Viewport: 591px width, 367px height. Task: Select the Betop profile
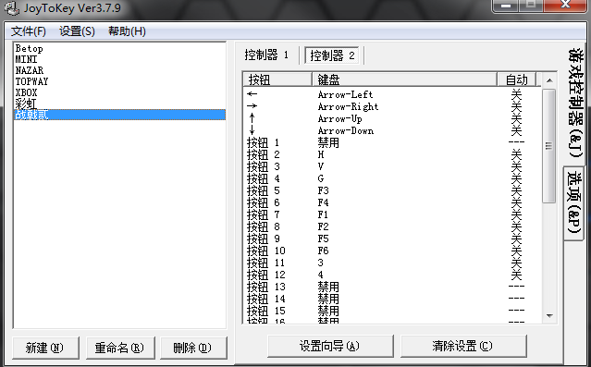119,49
